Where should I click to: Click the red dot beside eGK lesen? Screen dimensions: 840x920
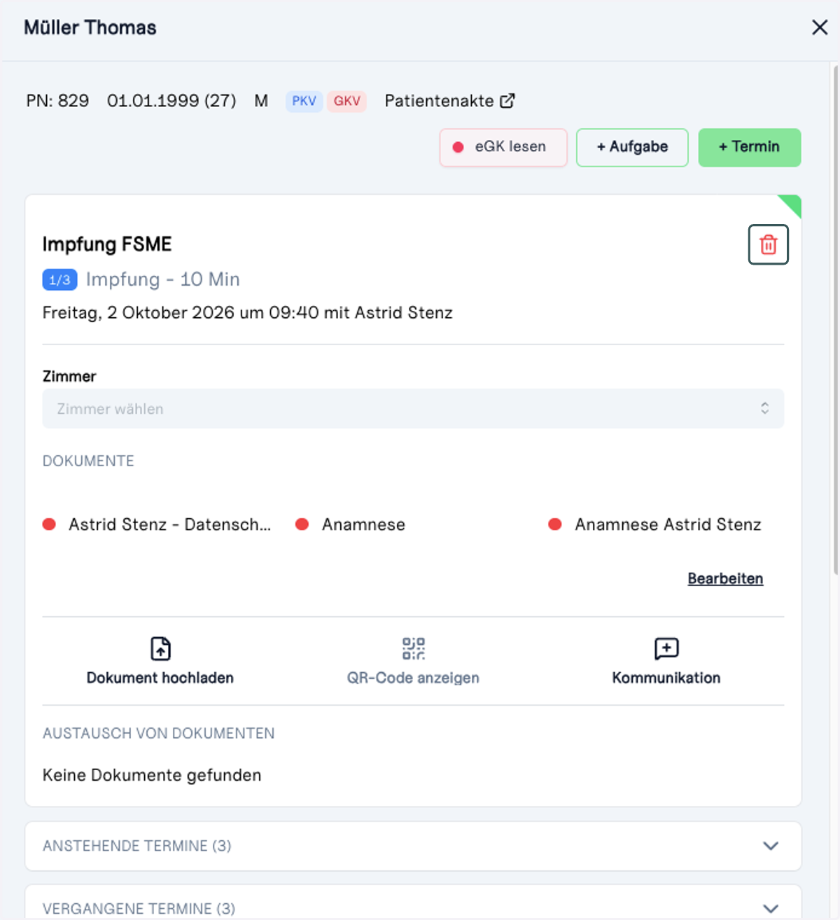pos(458,147)
